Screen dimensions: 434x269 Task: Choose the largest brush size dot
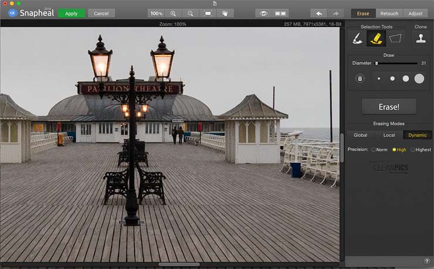point(419,79)
